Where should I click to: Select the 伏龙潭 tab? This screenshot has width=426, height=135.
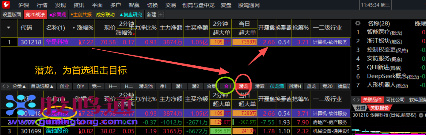(277, 86)
